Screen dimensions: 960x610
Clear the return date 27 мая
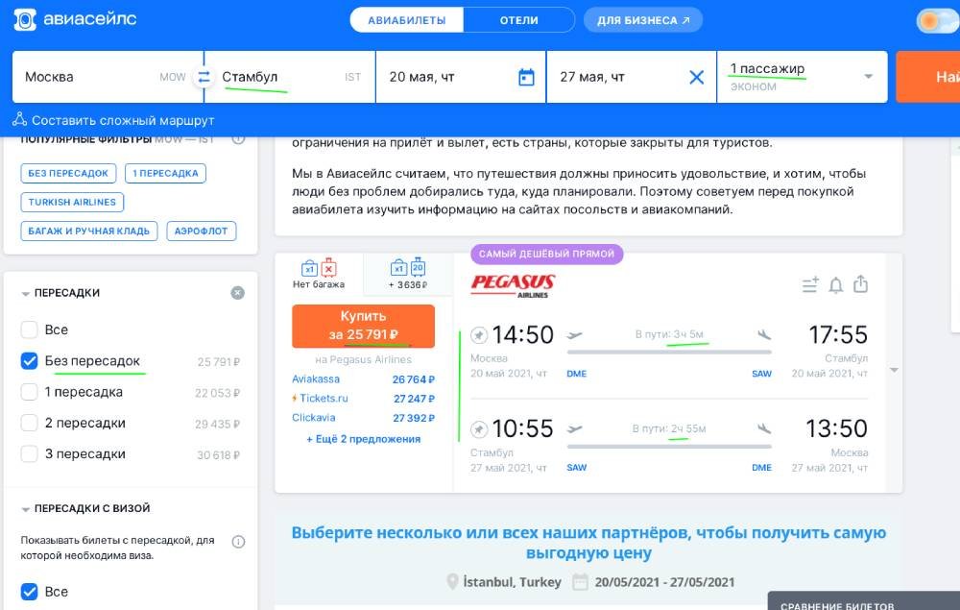tap(697, 77)
